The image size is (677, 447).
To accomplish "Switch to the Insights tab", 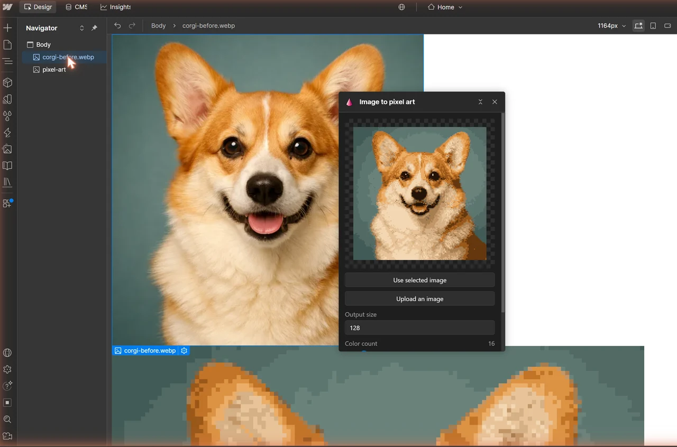I will click(x=116, y=7).
